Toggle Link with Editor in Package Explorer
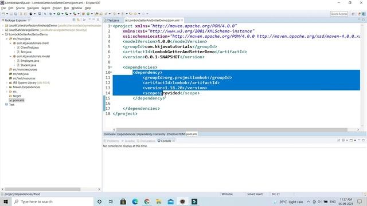The width and height of the screenshot is (367, 206). (79, 20)
